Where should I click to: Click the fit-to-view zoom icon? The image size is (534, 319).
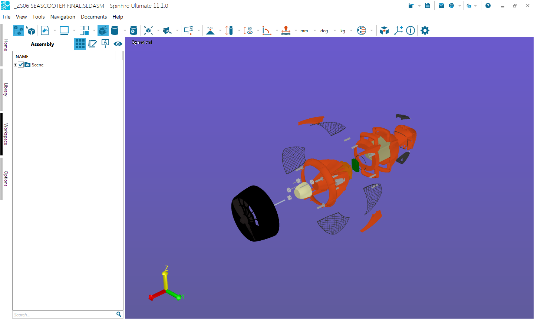[148, 30]
